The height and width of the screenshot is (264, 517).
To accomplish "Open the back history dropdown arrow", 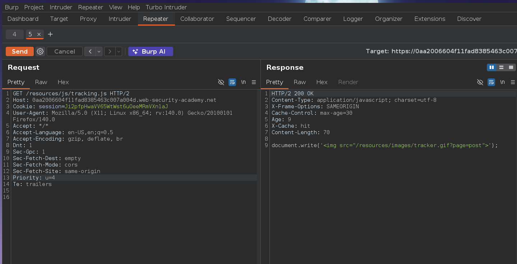I will [x=99, y=51].
